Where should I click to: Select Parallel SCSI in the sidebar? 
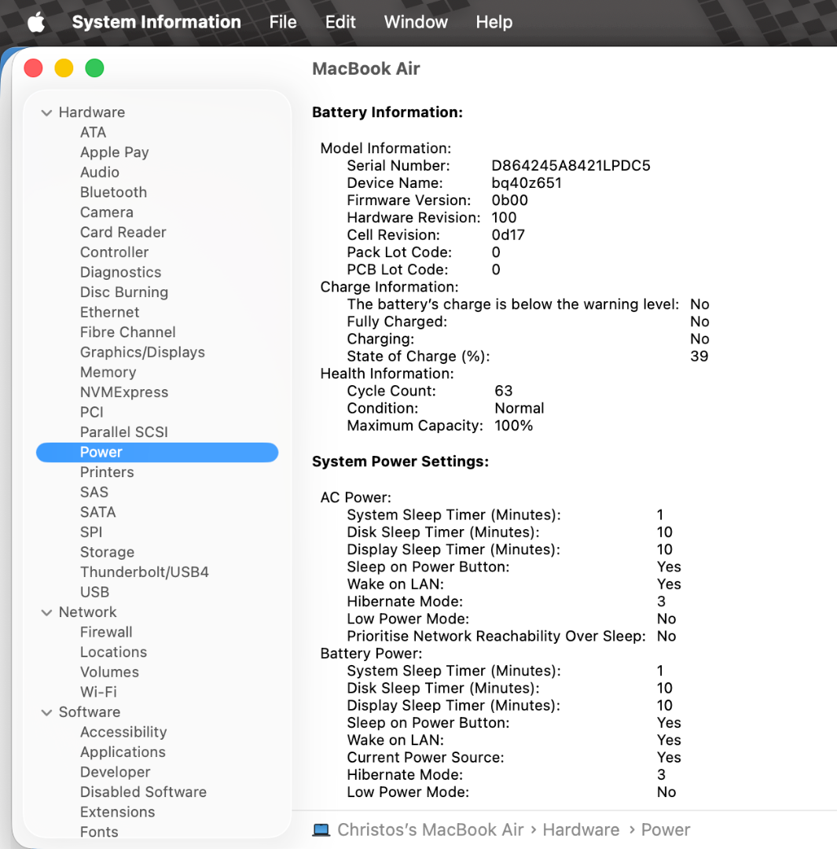pos(124,432)
